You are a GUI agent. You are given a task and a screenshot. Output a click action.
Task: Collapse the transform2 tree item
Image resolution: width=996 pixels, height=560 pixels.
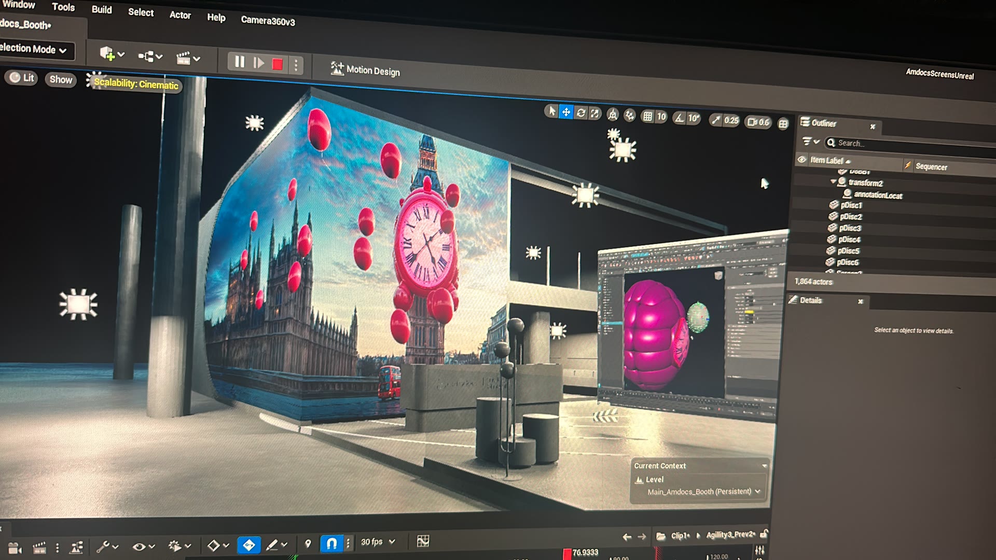pyautogui.click(x=833, y=181)
